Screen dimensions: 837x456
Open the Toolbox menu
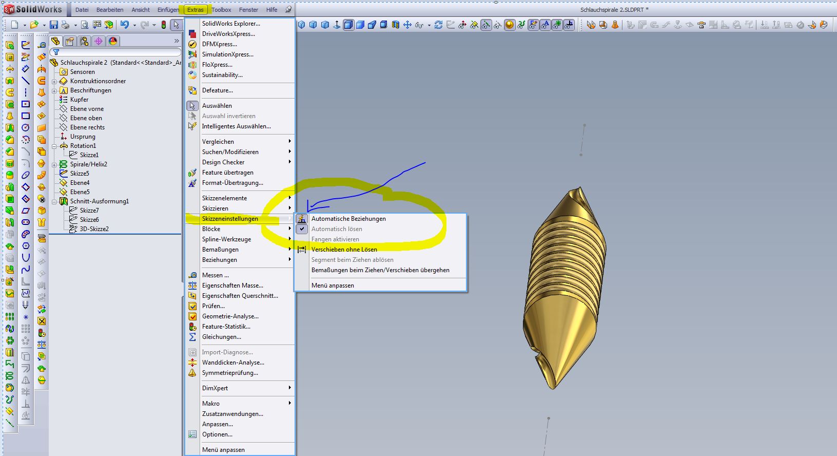(x=221, y=10)
